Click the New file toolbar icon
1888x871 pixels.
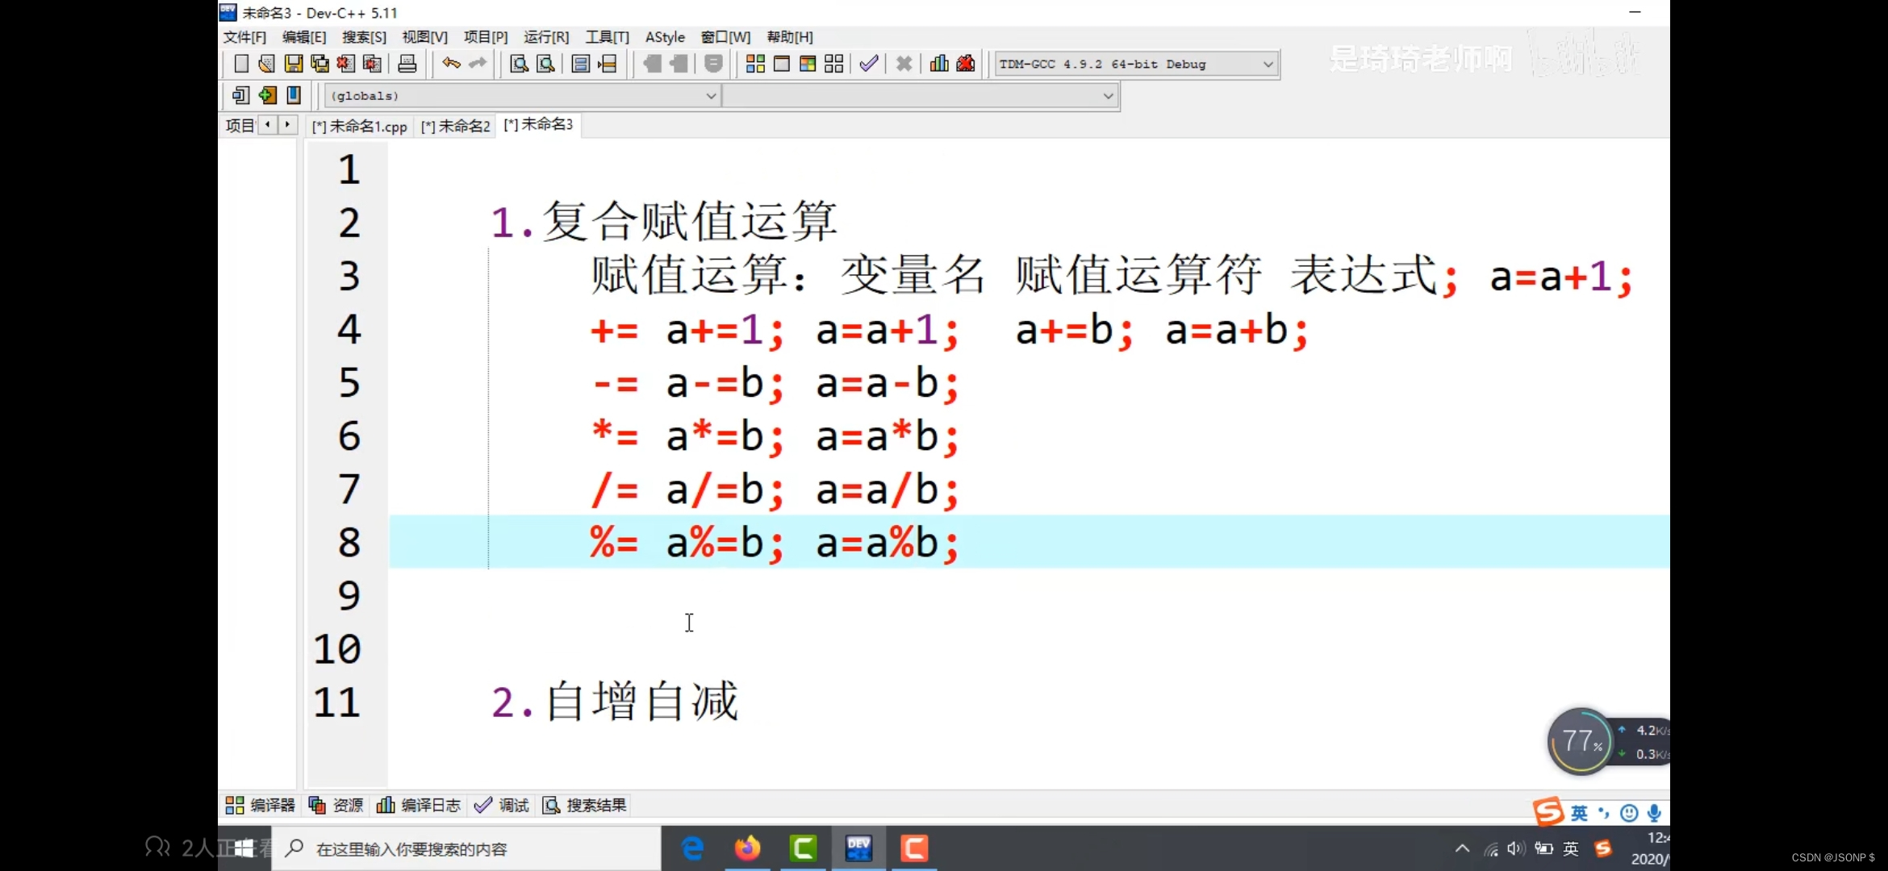click(240, 64)
